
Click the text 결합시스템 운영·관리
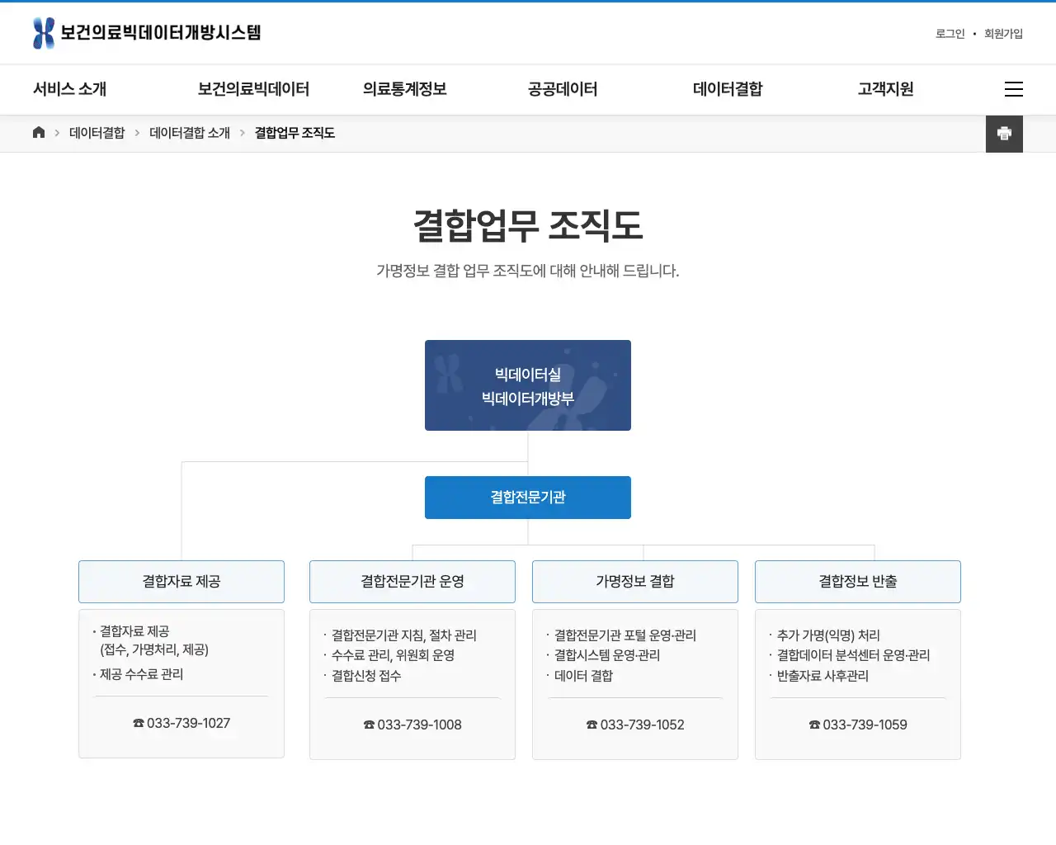[x=607, y=655]
